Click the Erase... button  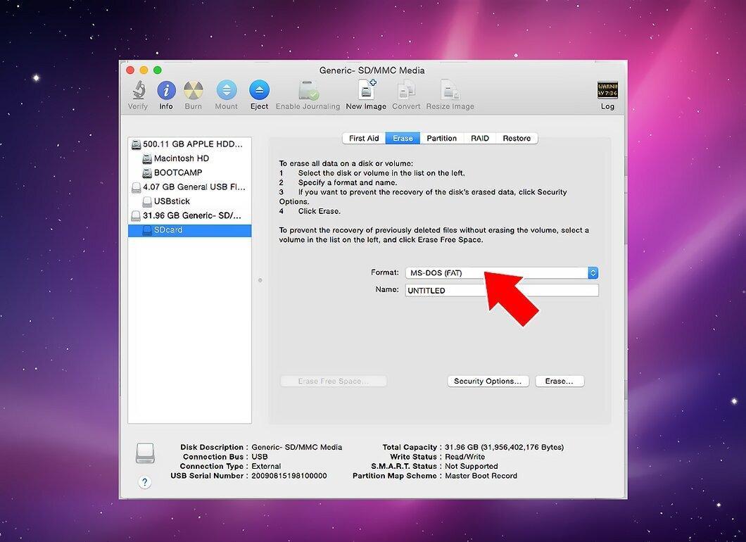[559, 382]
